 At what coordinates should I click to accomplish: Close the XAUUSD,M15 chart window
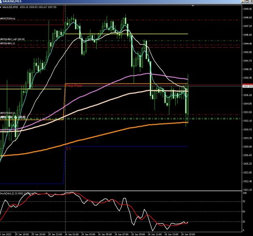(251, 2)
